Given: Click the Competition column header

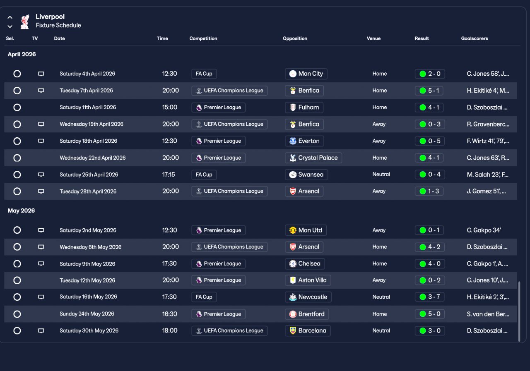Looking at the screenshot, I should tap(203, 38).
